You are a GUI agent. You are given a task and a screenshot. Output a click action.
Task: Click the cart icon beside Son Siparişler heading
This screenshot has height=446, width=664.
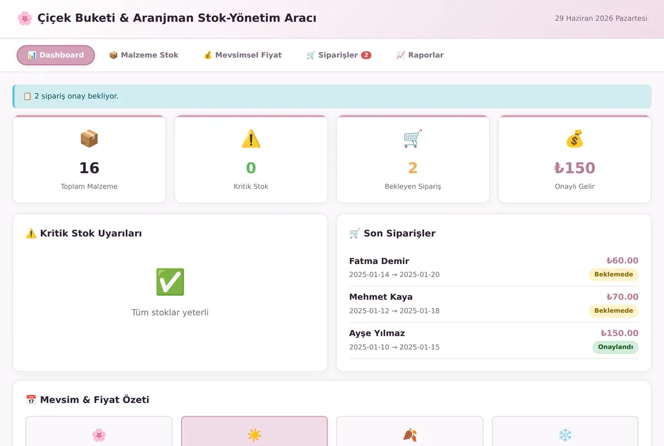click(355, 234)
